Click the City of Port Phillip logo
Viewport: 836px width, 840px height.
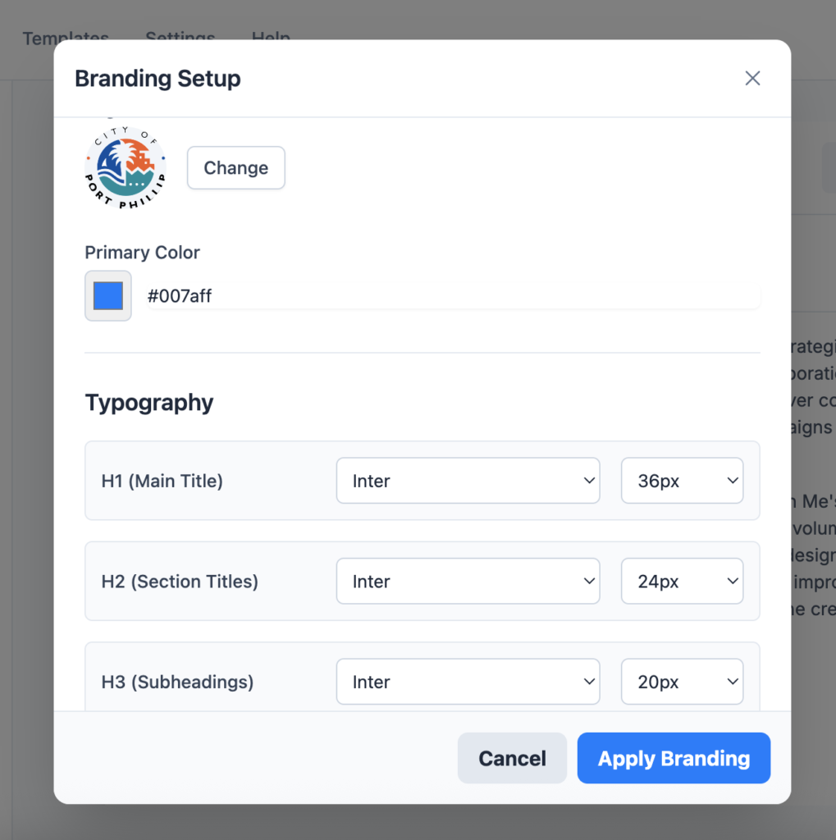(x=126, y=167)
